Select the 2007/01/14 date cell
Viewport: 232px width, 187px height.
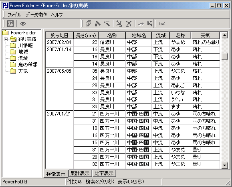59,57
